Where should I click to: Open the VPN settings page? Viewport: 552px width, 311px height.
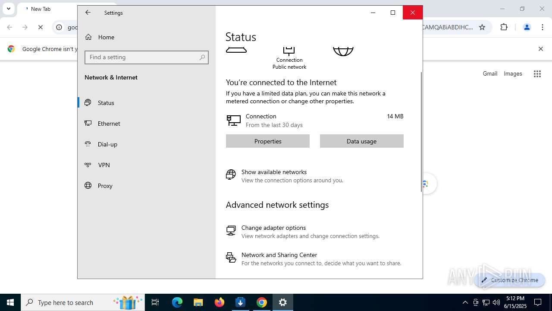(x=147, y=165)
